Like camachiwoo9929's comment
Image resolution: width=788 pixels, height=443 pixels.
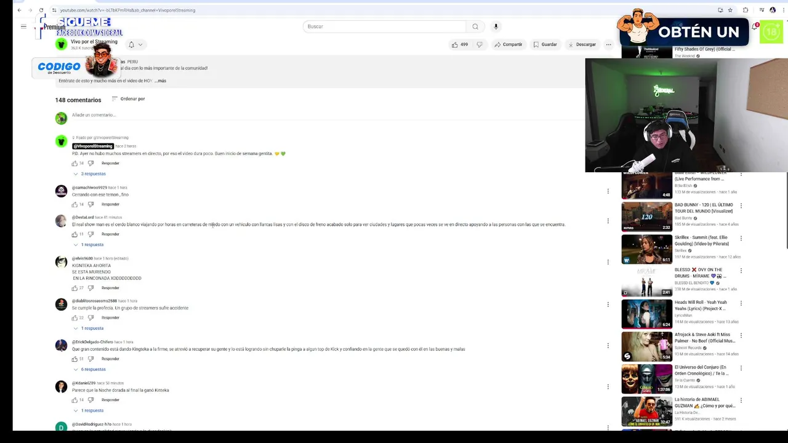(x=74, y=204)
